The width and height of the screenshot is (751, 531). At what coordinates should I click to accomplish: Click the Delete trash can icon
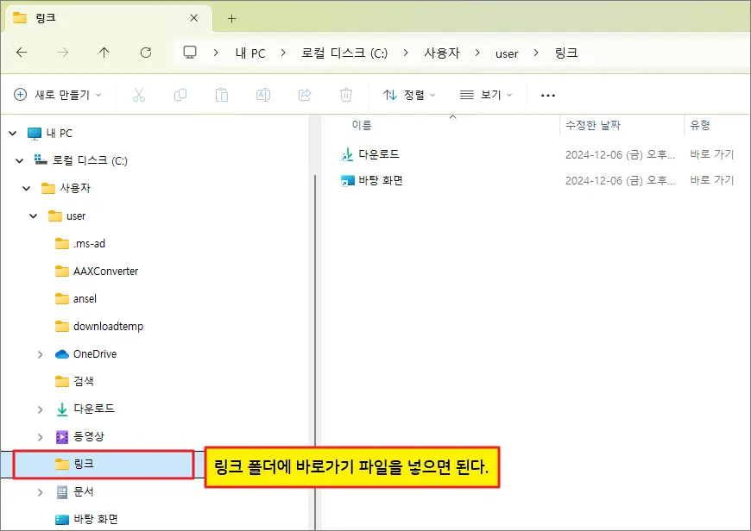click(346, 95)
